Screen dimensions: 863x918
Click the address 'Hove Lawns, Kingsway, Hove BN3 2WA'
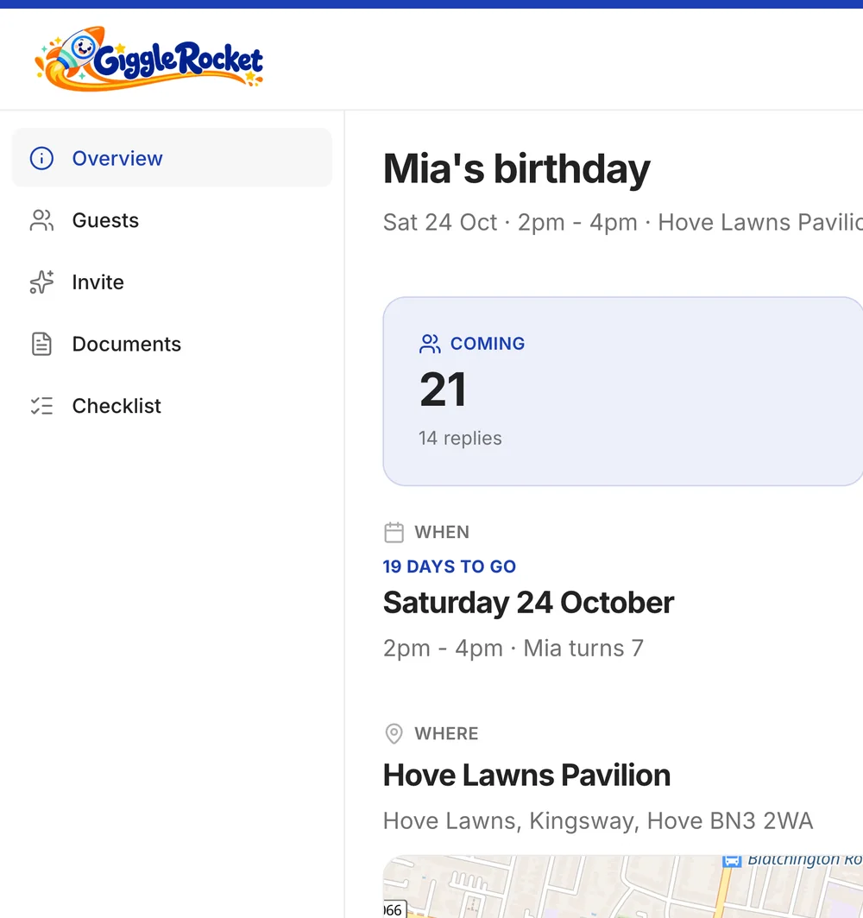[598, 820]
